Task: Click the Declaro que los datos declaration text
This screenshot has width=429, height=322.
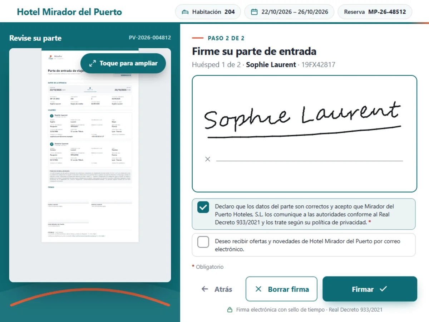Action: [x=305, y=214]
